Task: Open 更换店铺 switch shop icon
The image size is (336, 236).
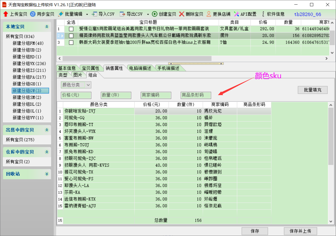Action: point(209,14)
